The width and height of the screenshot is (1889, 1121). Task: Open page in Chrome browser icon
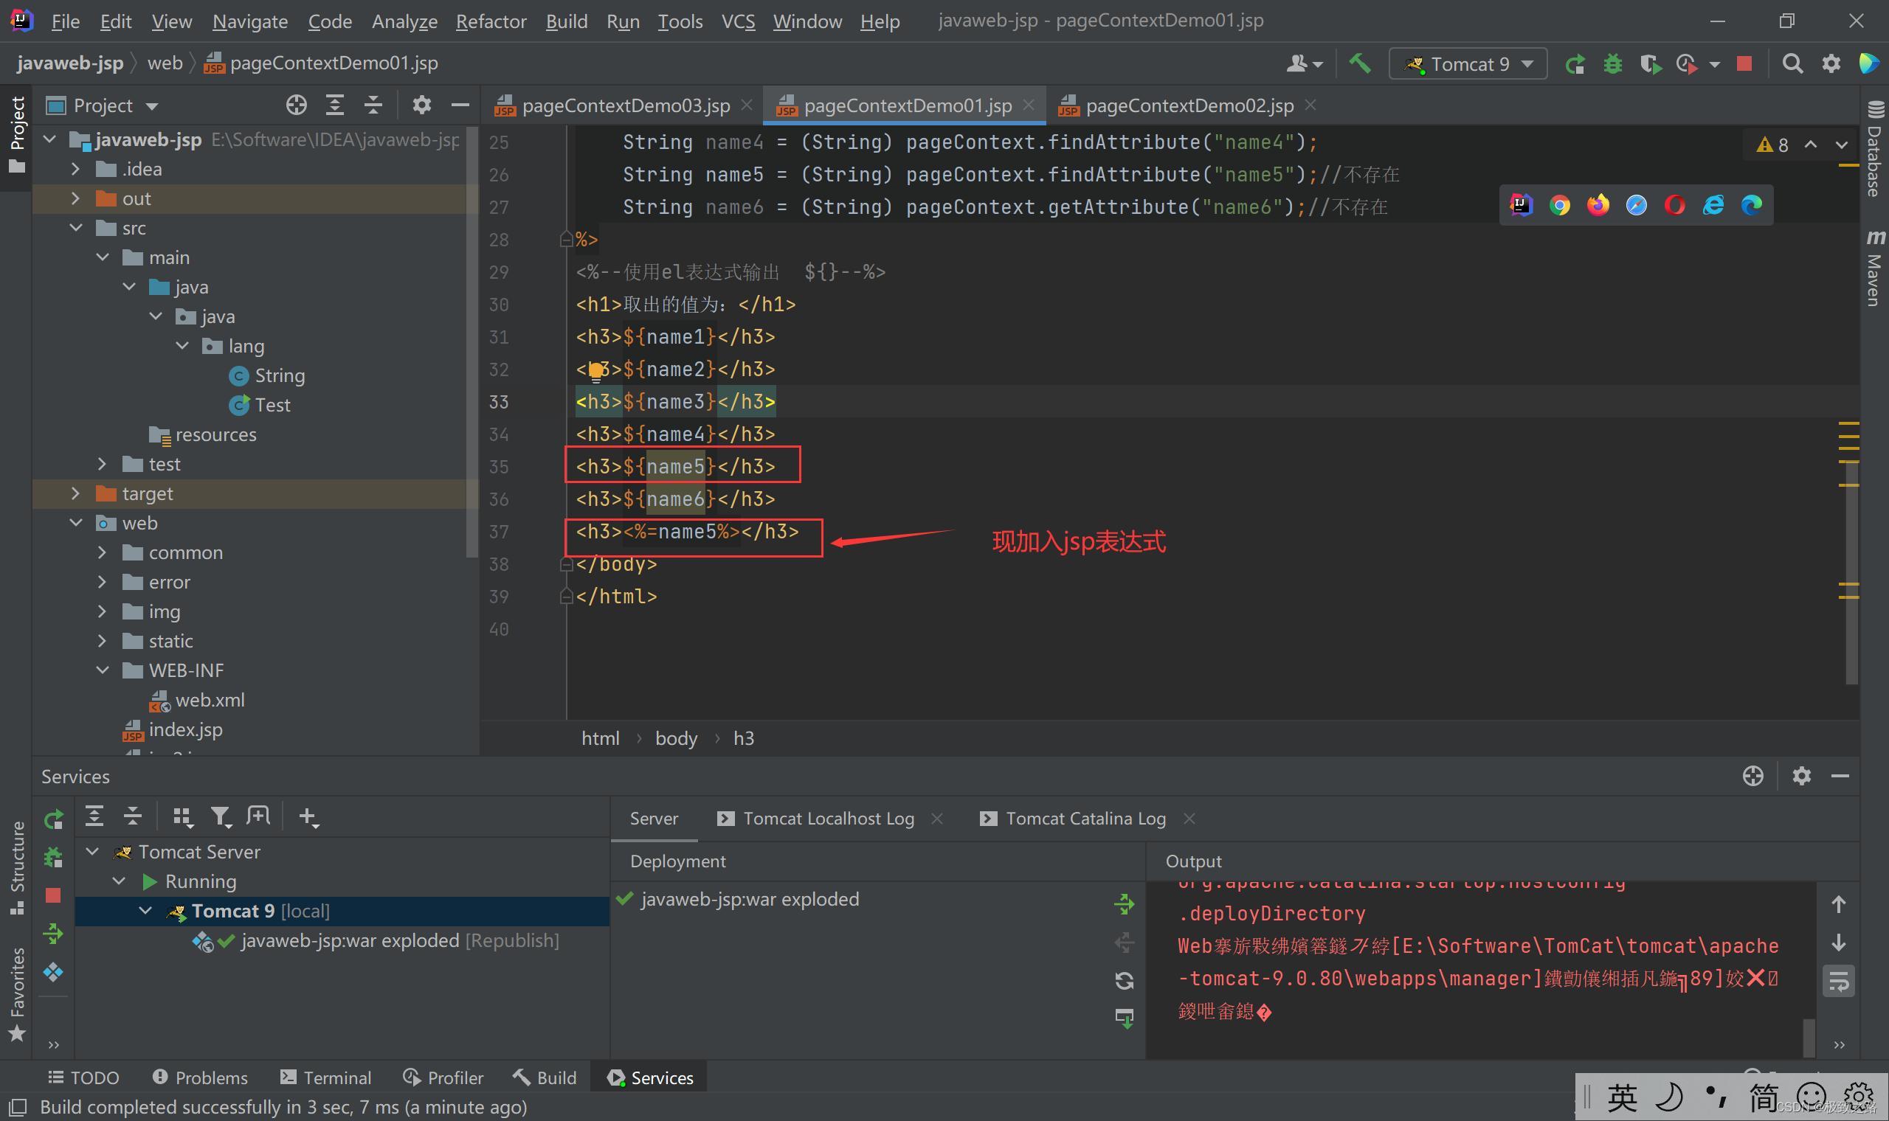click(x=1560, y=205)
